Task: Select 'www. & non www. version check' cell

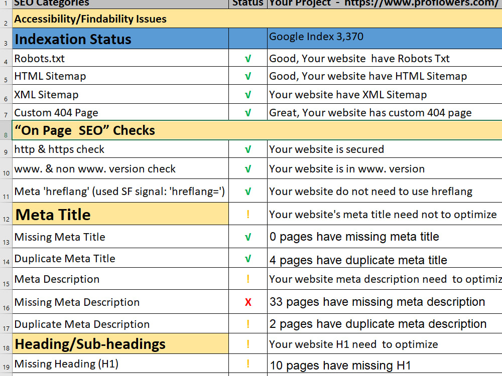Action: 120,168
